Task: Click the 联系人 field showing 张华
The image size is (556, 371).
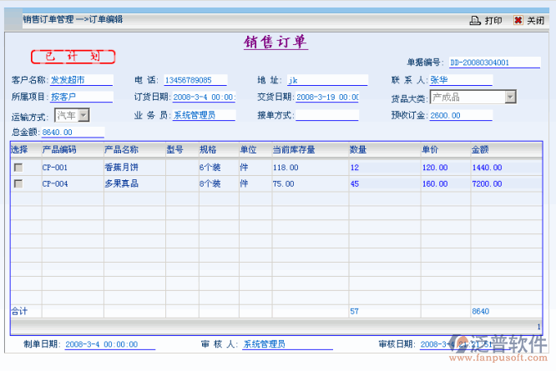Action: tap(460, 81)
